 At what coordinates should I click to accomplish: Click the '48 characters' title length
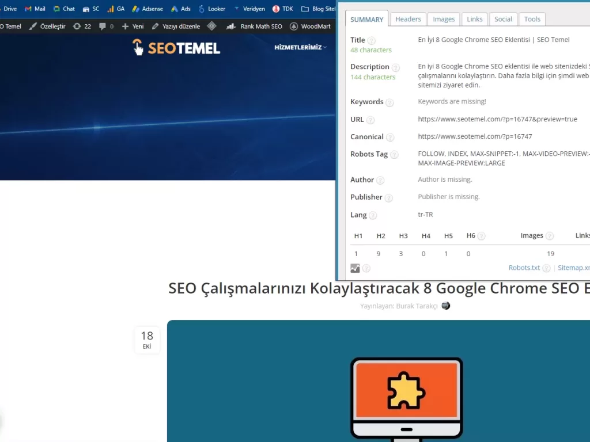[x=370, y=50]
